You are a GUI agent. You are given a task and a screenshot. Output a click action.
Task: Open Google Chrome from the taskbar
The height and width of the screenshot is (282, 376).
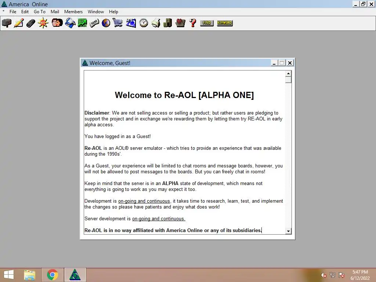click(x=53, y=275)
